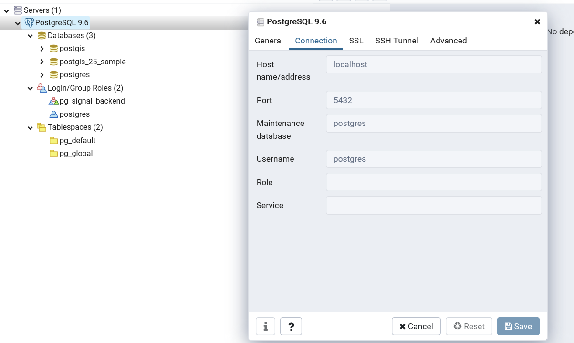This screenshot has height=343, width=574.
Task: Click the Save button
Action: tap(518, 326)
